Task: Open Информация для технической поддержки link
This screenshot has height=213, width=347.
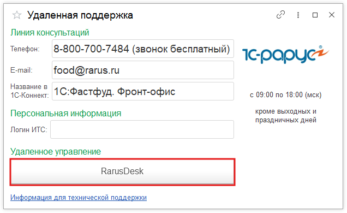Action: [x=79, y=197]
